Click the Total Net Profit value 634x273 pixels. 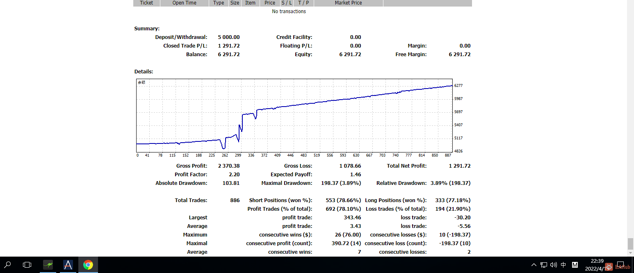pyautogui.click(x=460, y=166)
